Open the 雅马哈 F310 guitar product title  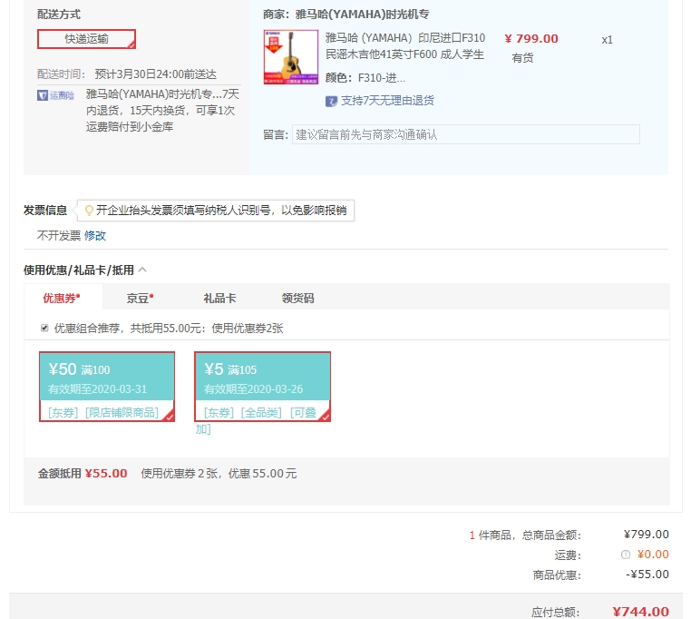(x=405, y=46)
